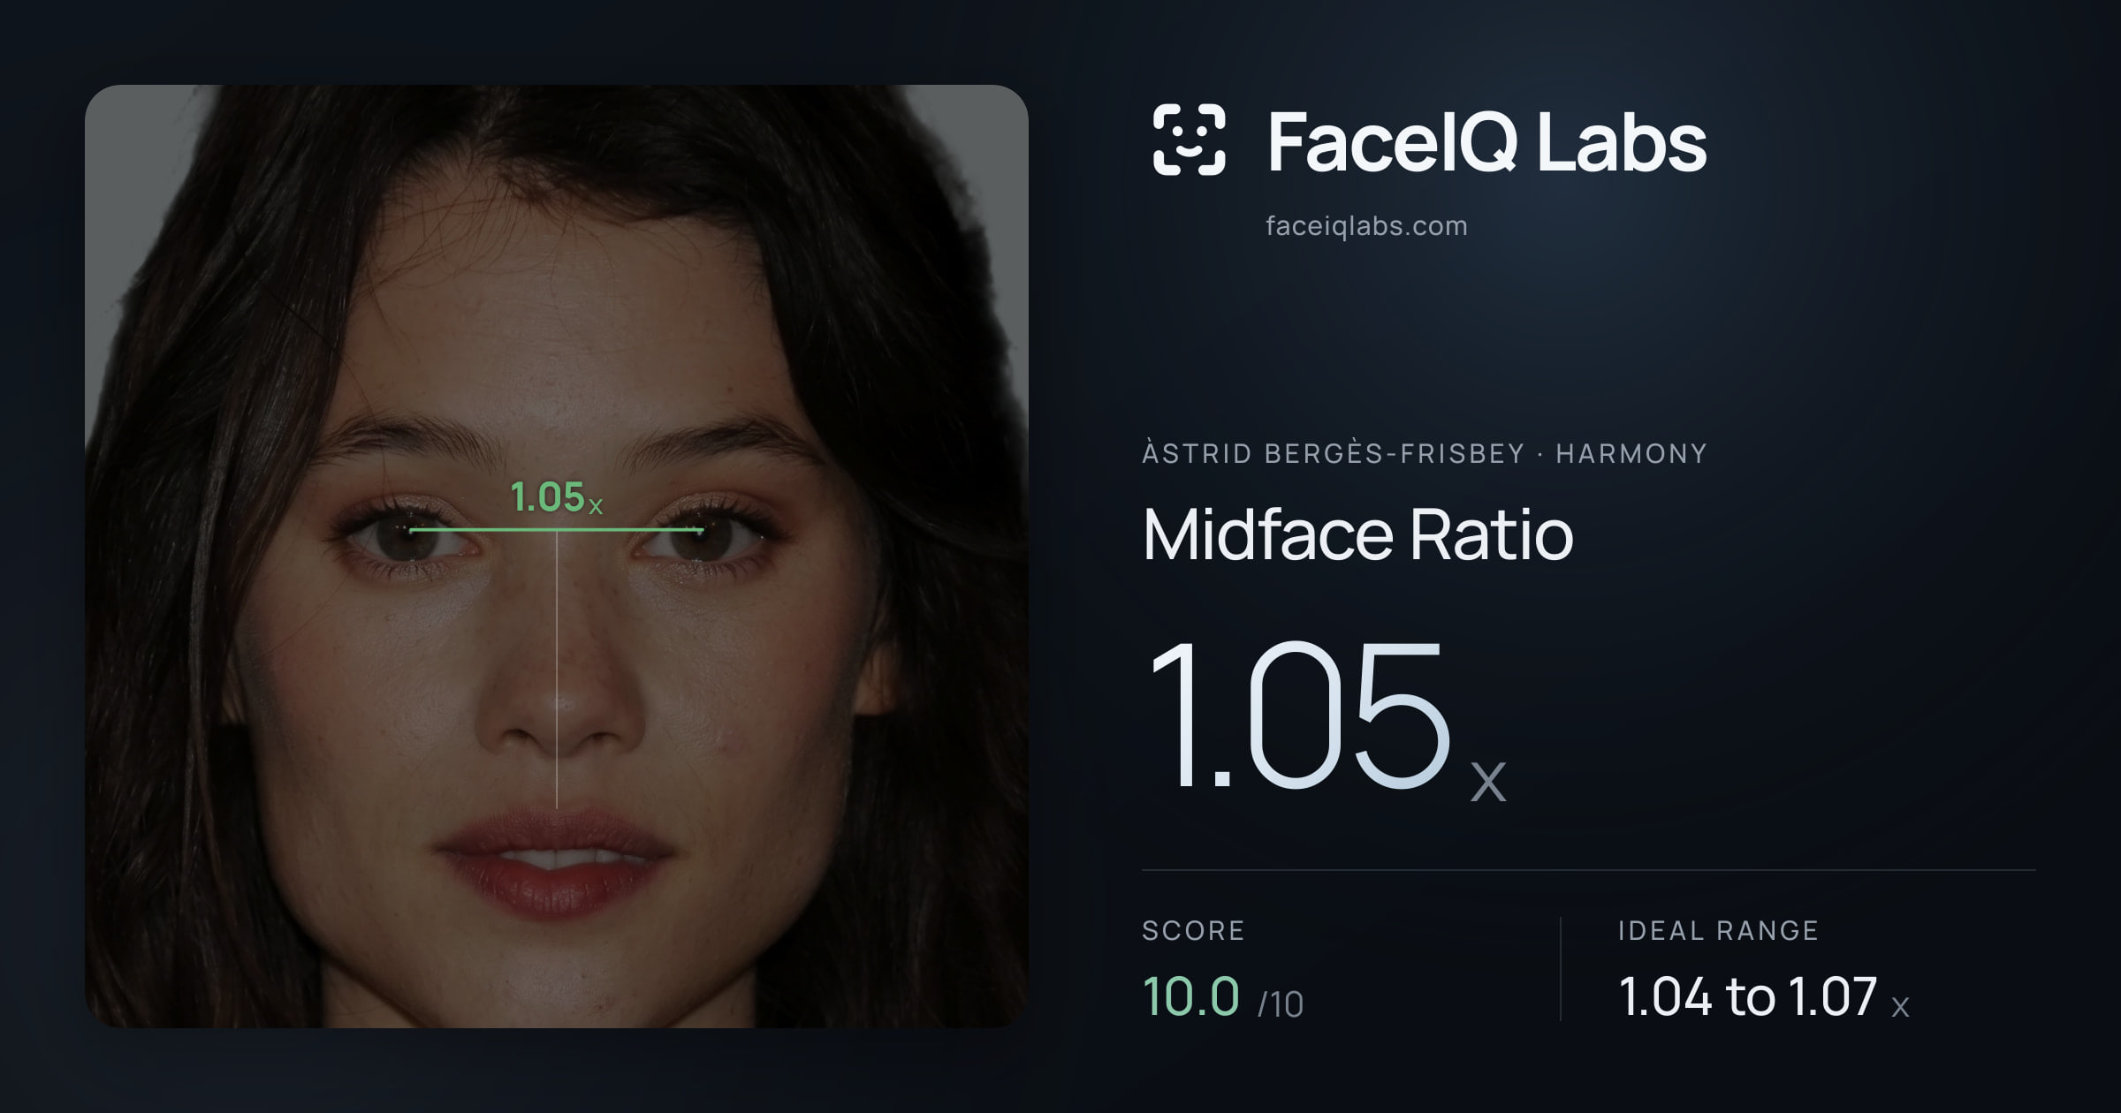
Task: Select the green 1.05x label above the eyes
Action: click(x=557, y=497)
